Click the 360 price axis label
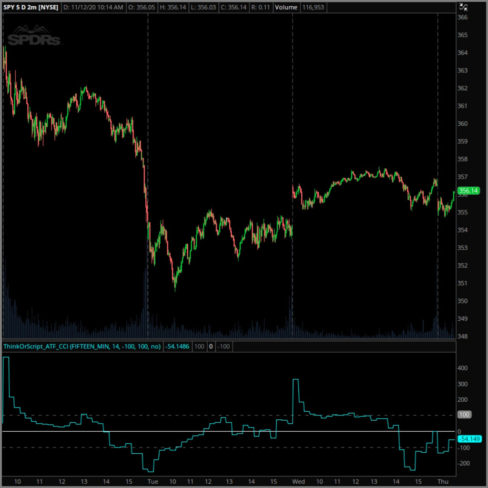This screenshot has height=488, width=488. pos(462,123)
